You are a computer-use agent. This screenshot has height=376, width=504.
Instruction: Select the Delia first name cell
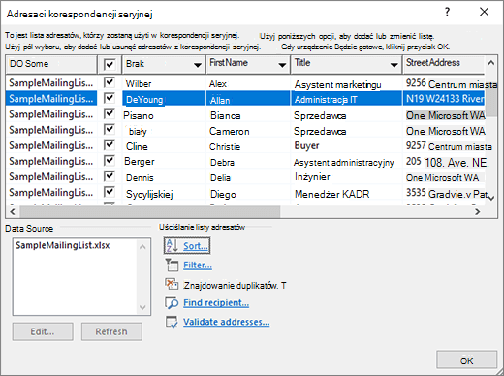pyautogui.click(x=248, y=177)
